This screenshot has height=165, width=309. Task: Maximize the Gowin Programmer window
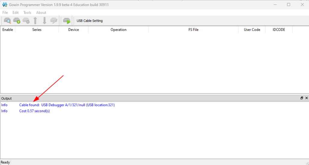288,5
